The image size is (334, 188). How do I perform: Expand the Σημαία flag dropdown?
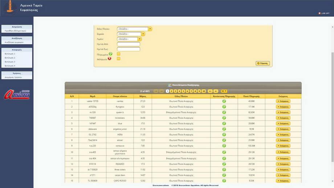tap(143, 34)
